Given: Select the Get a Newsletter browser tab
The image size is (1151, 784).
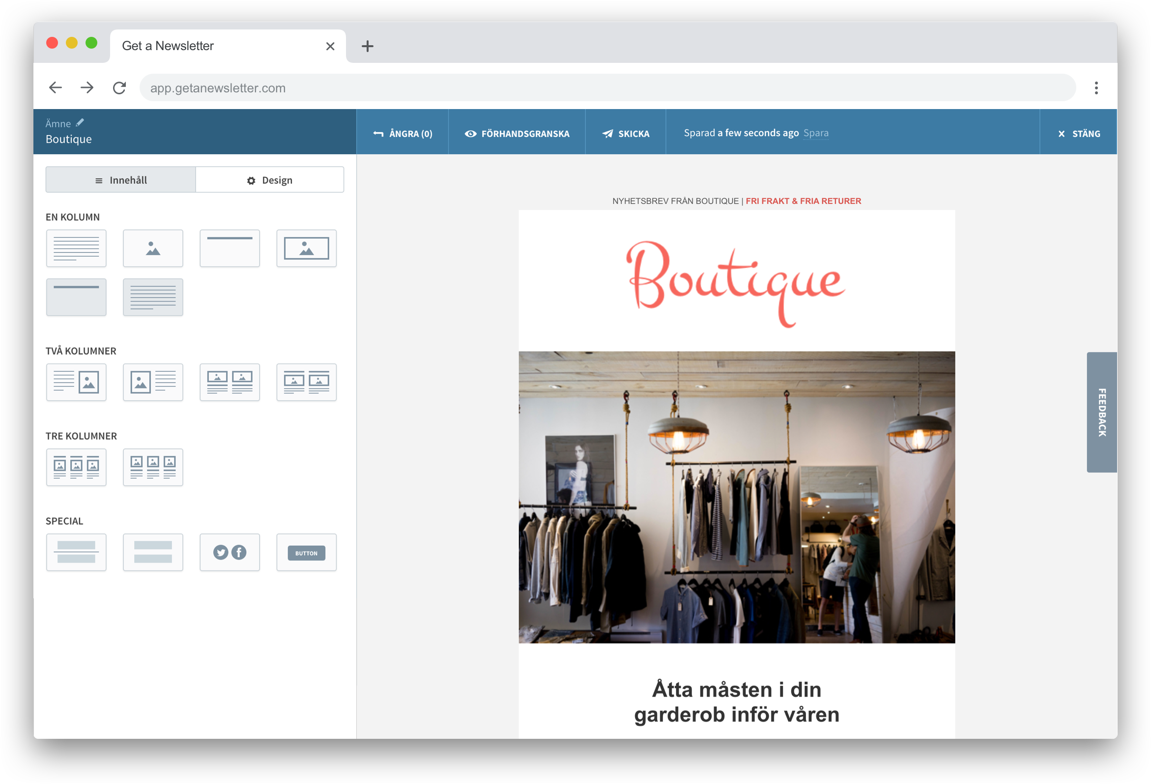Looking at the screenshot, I should click(228, 46).
